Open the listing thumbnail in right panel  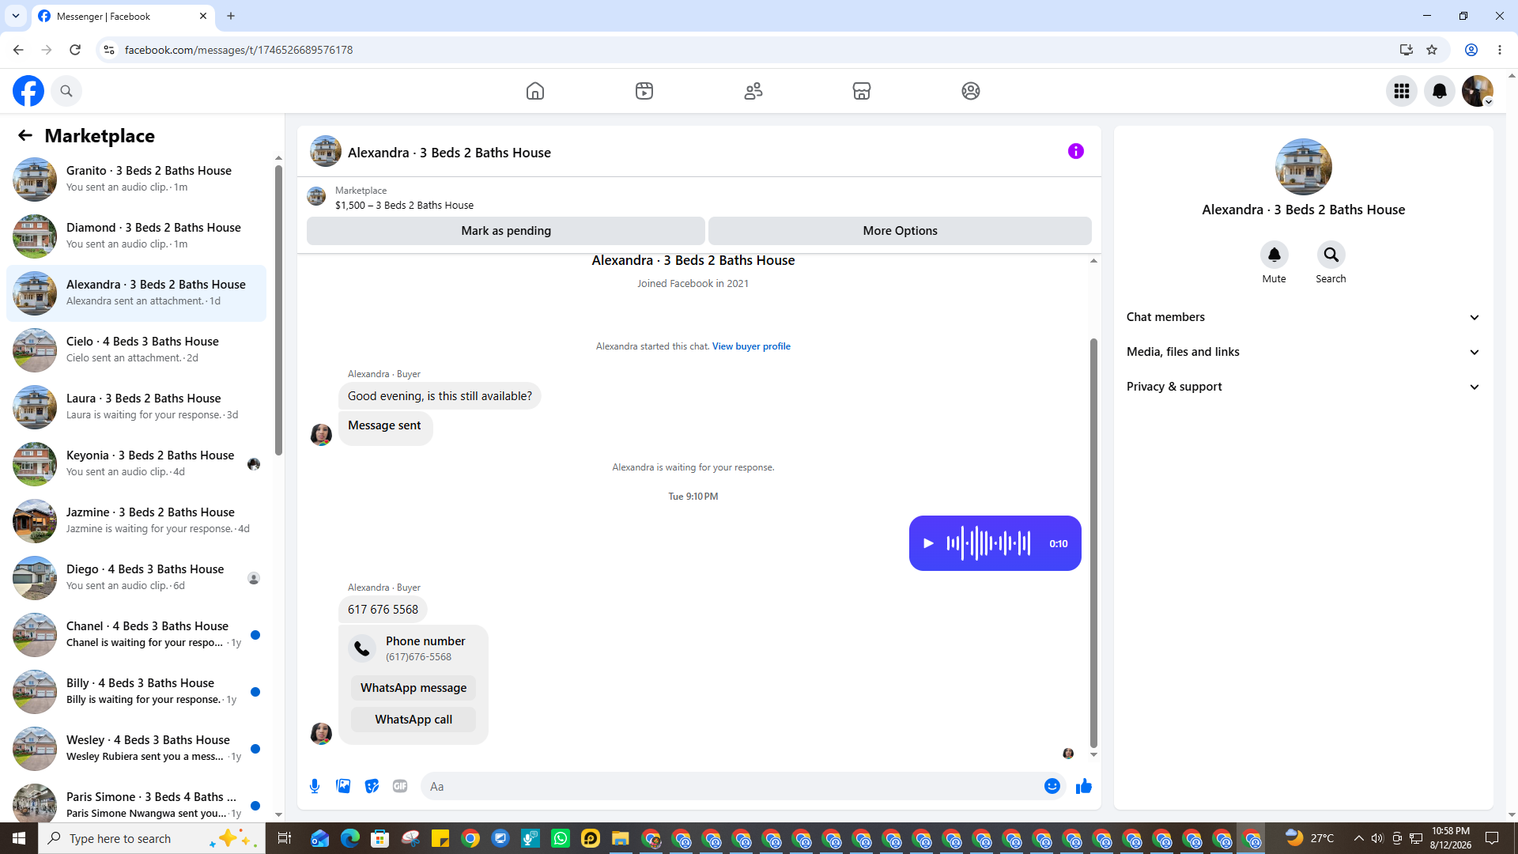click(x=1303, y=167)
